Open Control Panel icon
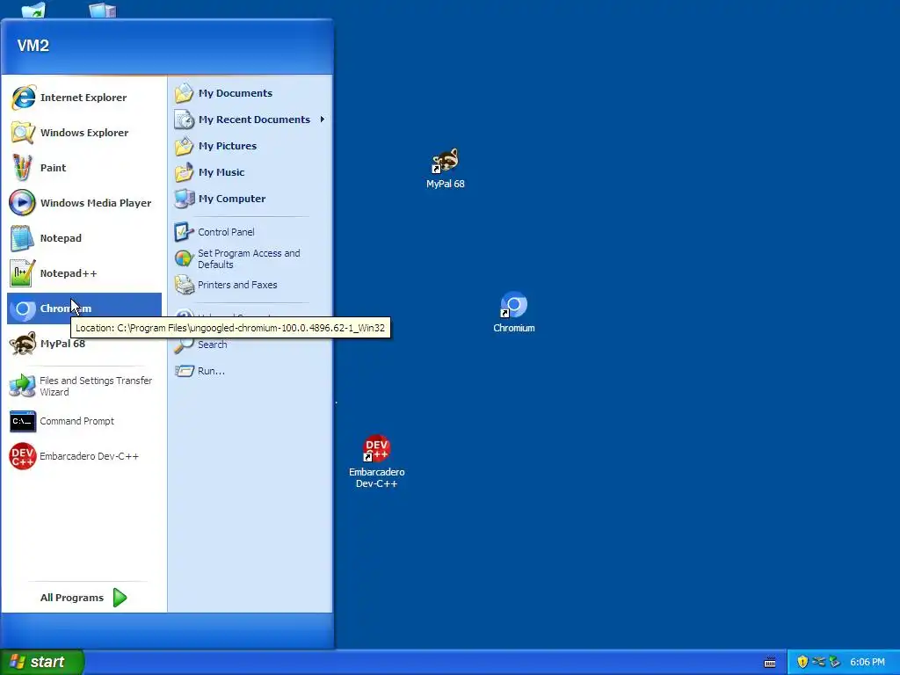 pyautogui.click(x=185, y=232)
